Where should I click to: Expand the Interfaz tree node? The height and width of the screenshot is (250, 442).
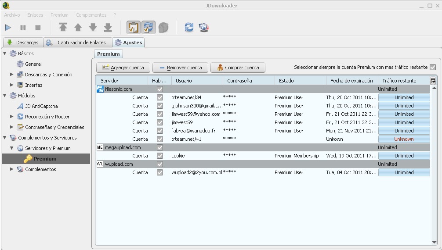(x=11, y=85)
